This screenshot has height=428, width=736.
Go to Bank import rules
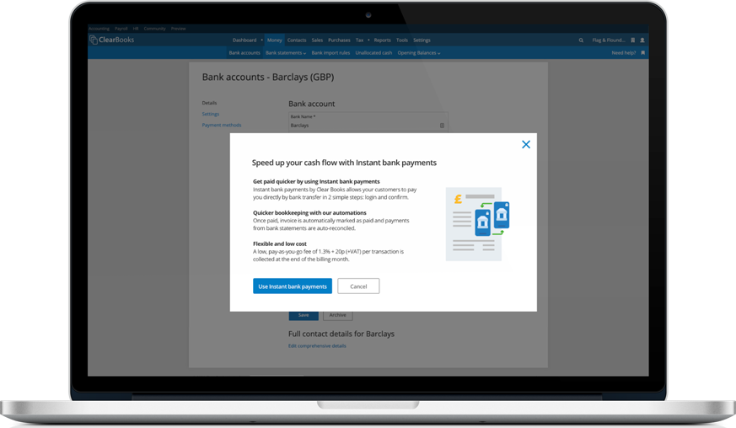(x=330, y=53)
